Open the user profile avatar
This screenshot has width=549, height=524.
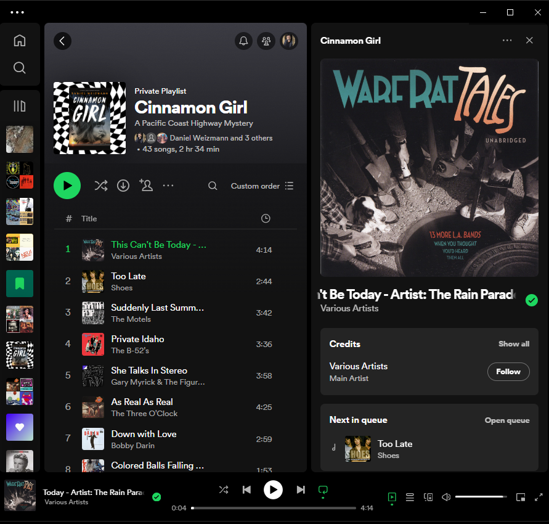289,41
